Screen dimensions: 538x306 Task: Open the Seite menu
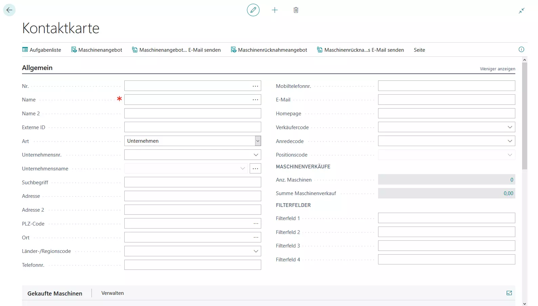coord(419,50)
